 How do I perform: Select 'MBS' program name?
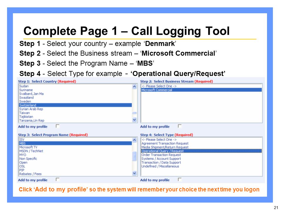[x=75, y=143]
